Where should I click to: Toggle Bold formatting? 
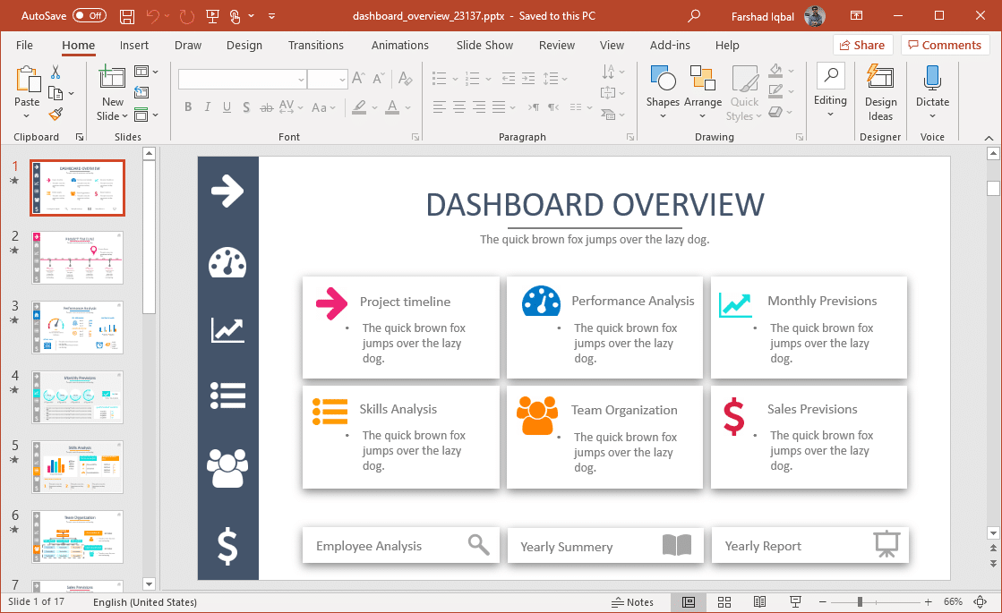pos(188,107)
